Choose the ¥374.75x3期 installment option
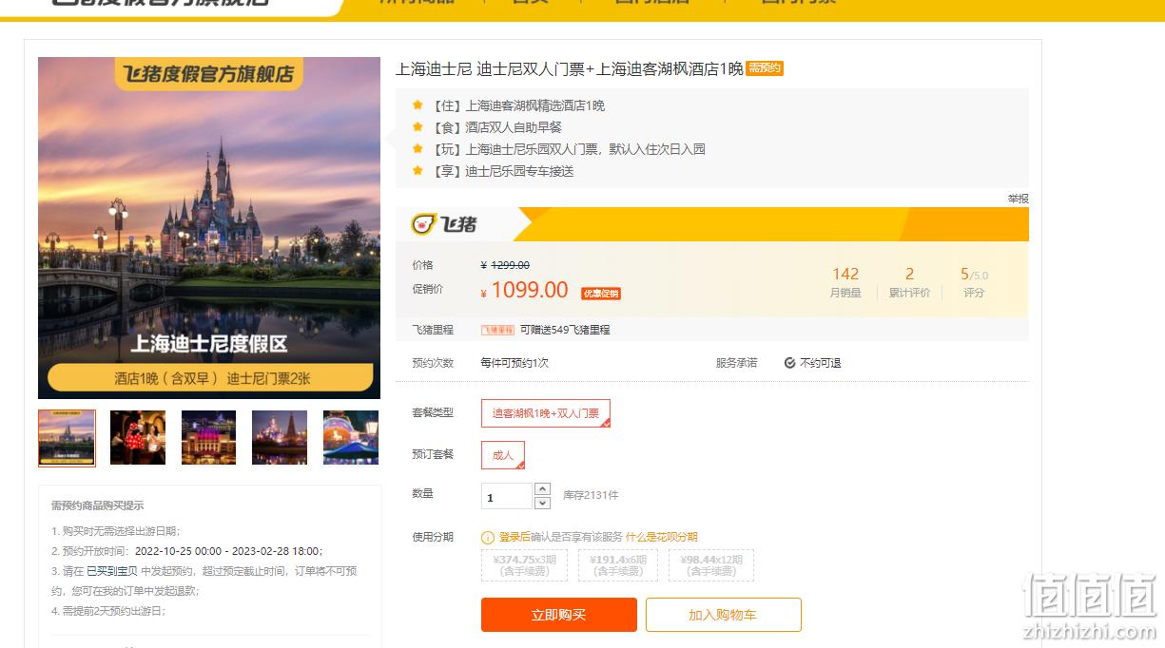The image size is (1165, 648). tap(524, 565)
